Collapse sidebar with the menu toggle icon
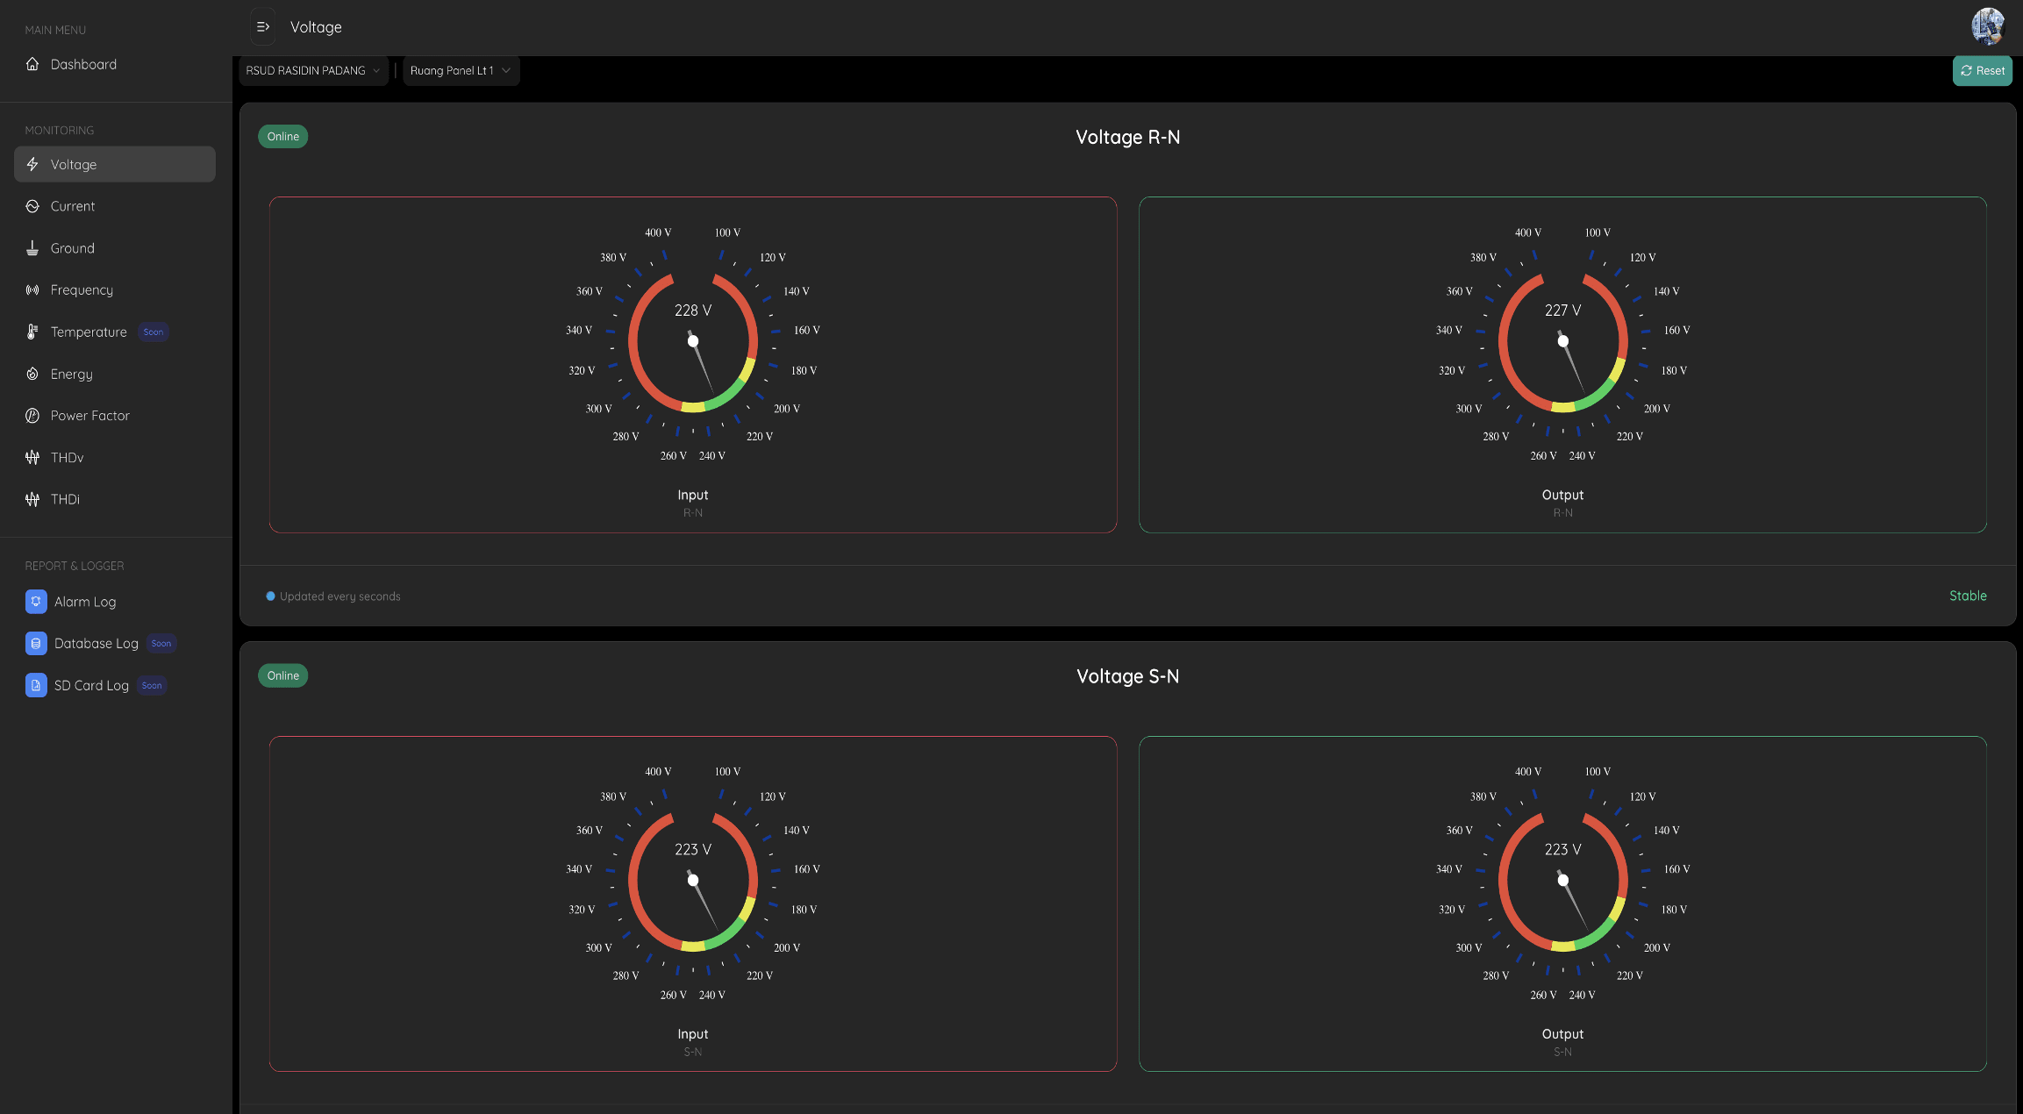The width and height of the screenshot is (2023, 1114). [x=262, y=27]
